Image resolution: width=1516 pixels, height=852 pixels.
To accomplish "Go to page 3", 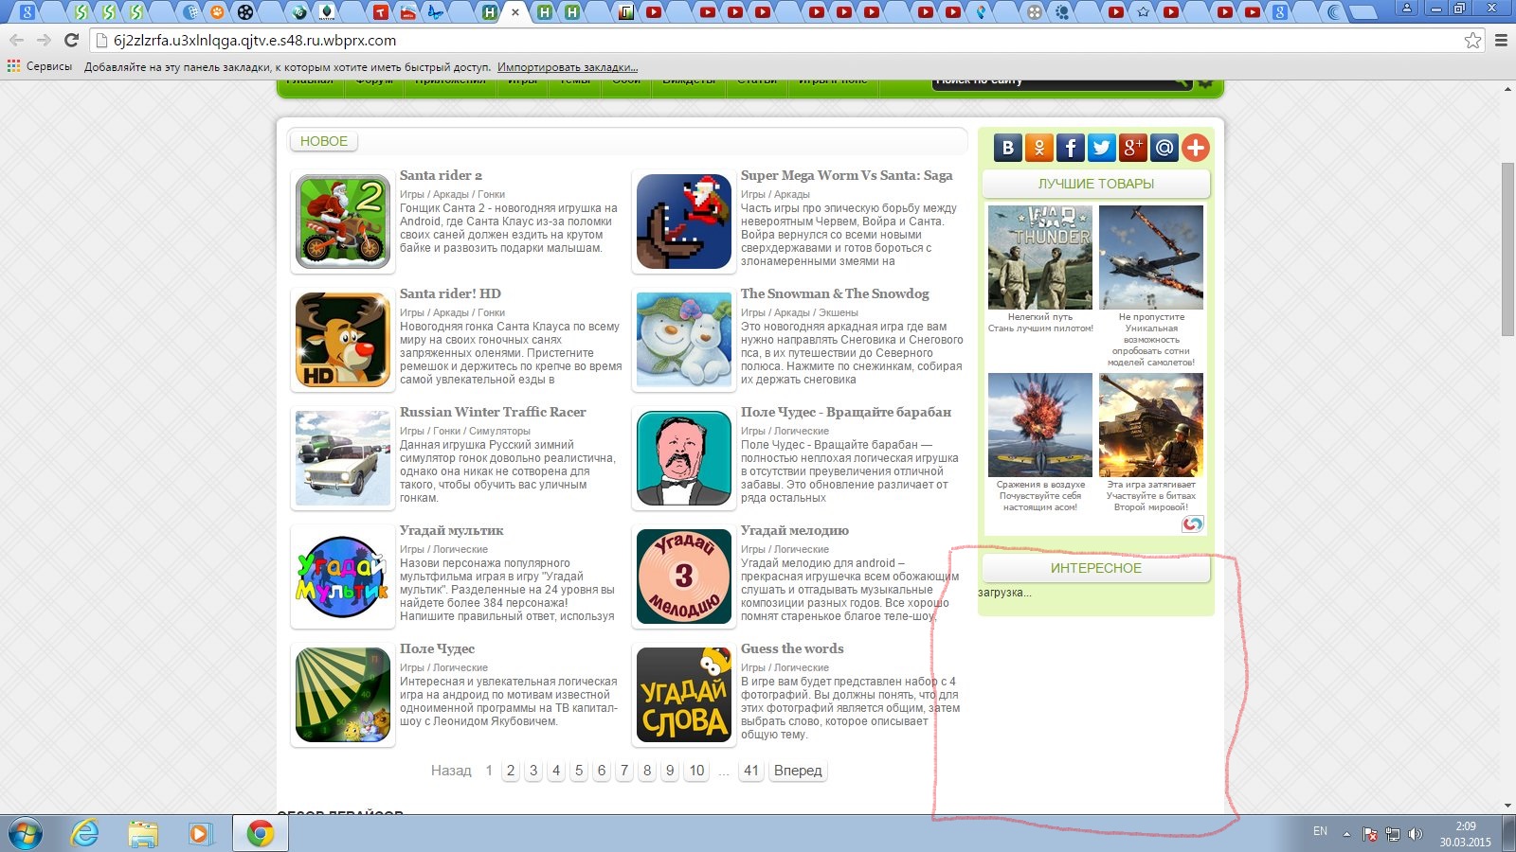I will click(x=533, y=771).
